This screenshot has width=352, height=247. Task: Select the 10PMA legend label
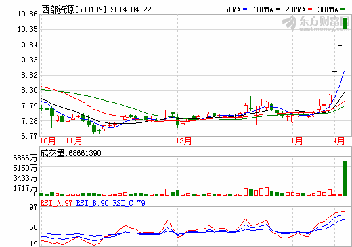click(263, 9)
